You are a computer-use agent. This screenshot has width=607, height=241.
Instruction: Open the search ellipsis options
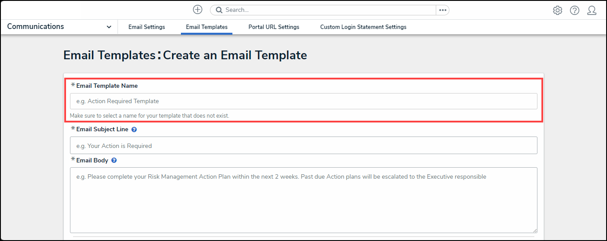click(x=442, y=10)
